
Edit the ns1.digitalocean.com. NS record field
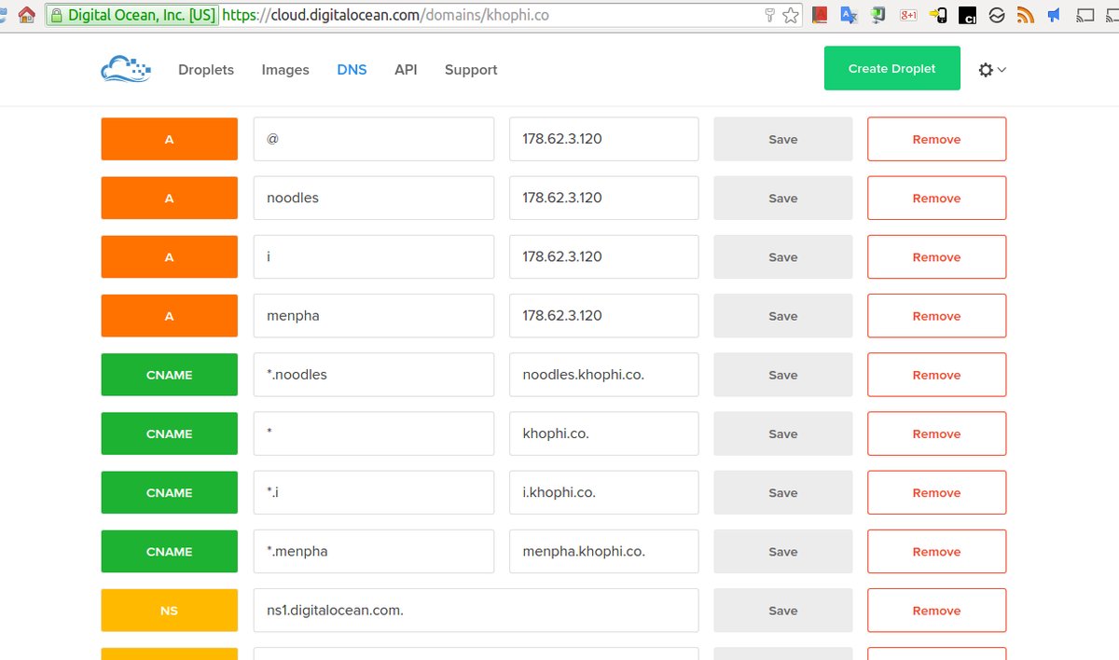point(476,611)
